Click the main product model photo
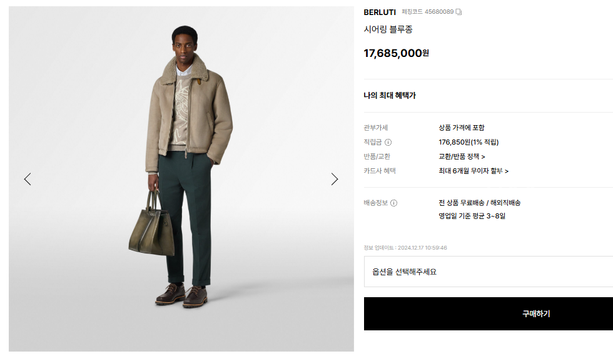The width and height of the screenshot is (613, 356). coord(181,179)
